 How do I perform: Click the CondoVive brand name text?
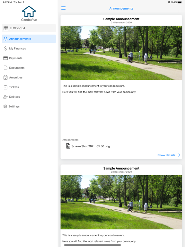coord(29,20)
